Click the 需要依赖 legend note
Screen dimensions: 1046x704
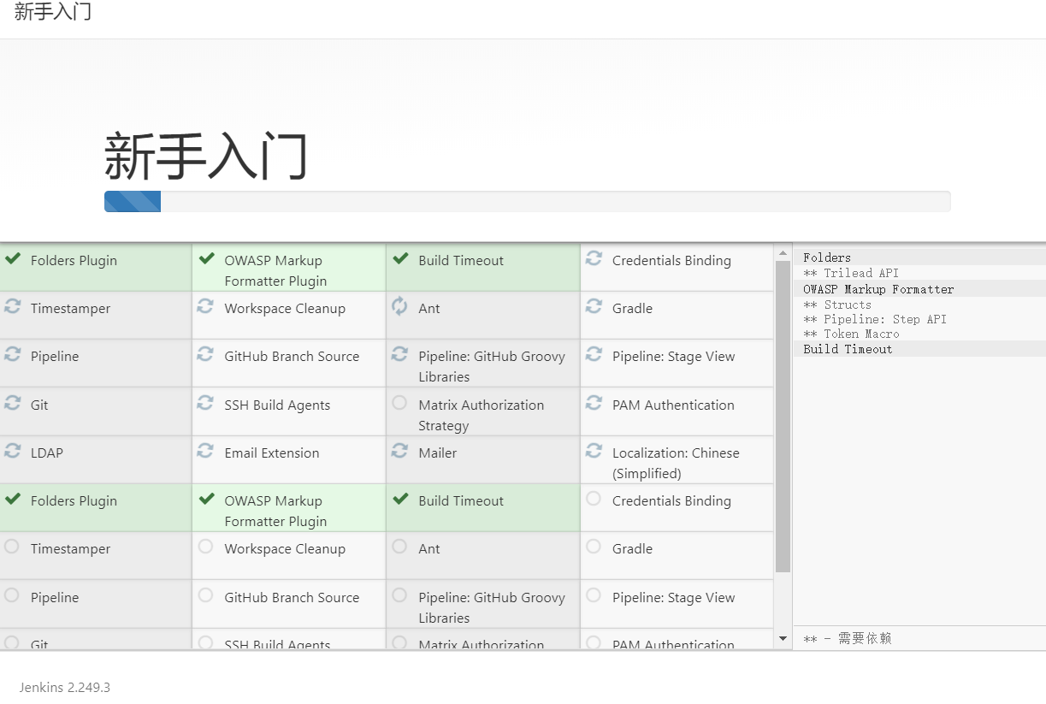tap(848, 638)
